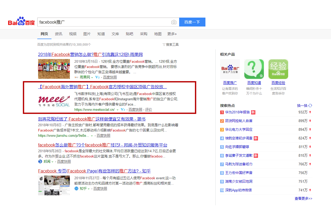
Task: Open hot search 深航App劫持微信
Action: point(239,190)
